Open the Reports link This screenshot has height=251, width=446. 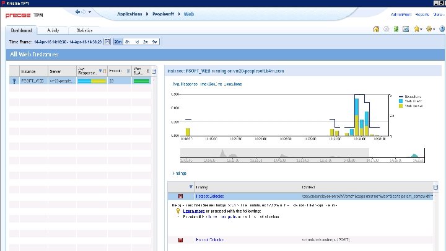click(x=422, y=14)
